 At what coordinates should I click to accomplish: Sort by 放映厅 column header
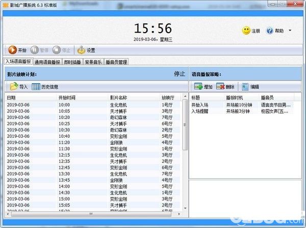pyautogui.click(x=169, y=97)
